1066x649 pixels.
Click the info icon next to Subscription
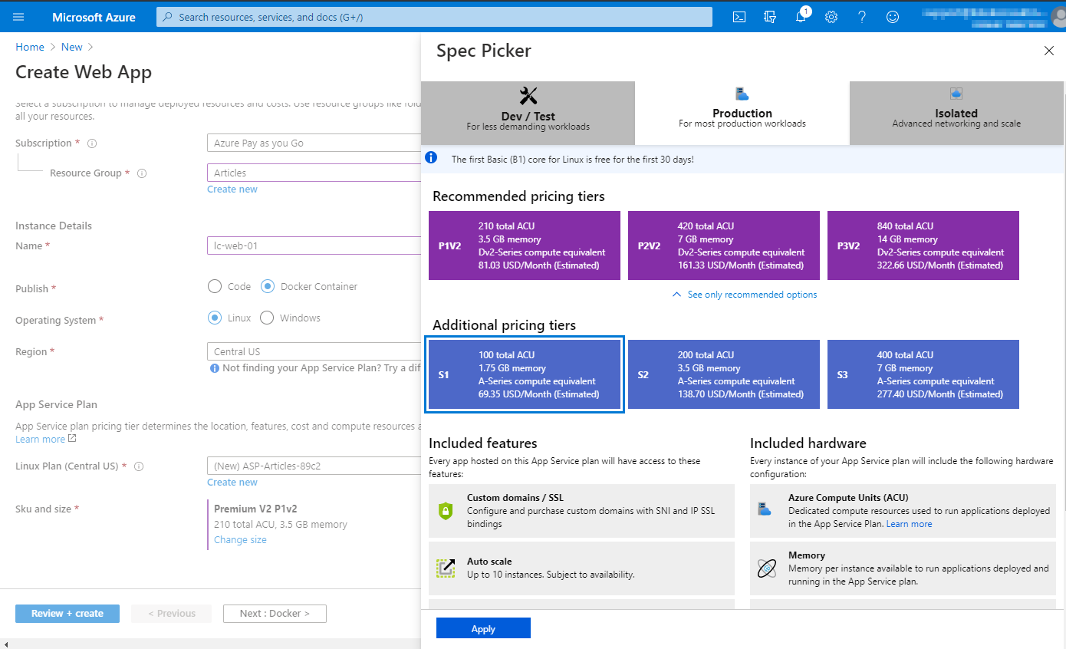click(x=91, y=143)
